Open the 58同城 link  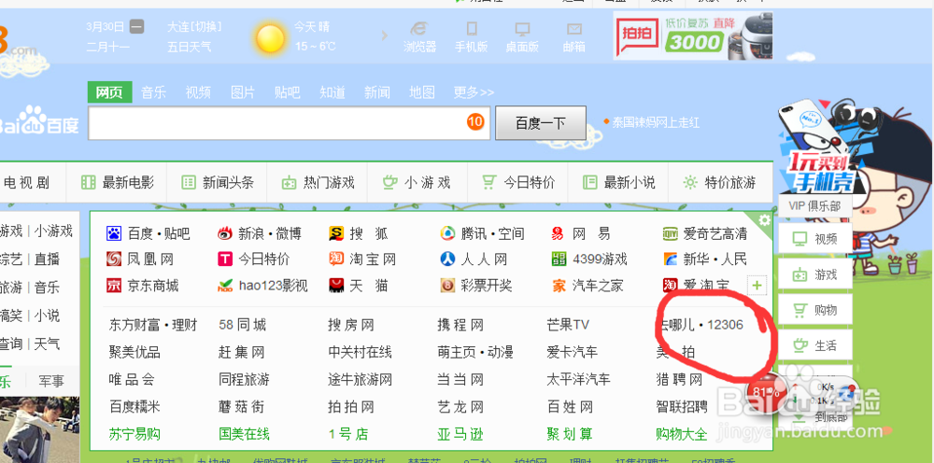[x=242, y=325]
